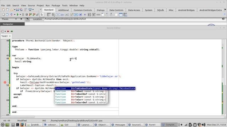
Task: Click the New Unit toolbar icon
Action: click(x=4, y=10)
